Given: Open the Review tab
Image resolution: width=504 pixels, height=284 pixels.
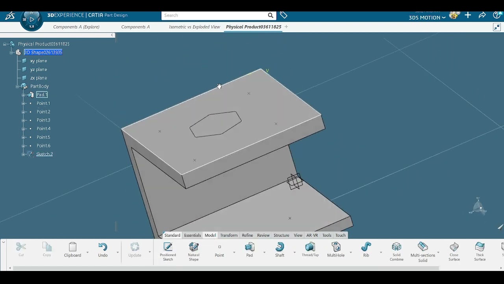Looking at the screenshot, I should tap(263, 235).
